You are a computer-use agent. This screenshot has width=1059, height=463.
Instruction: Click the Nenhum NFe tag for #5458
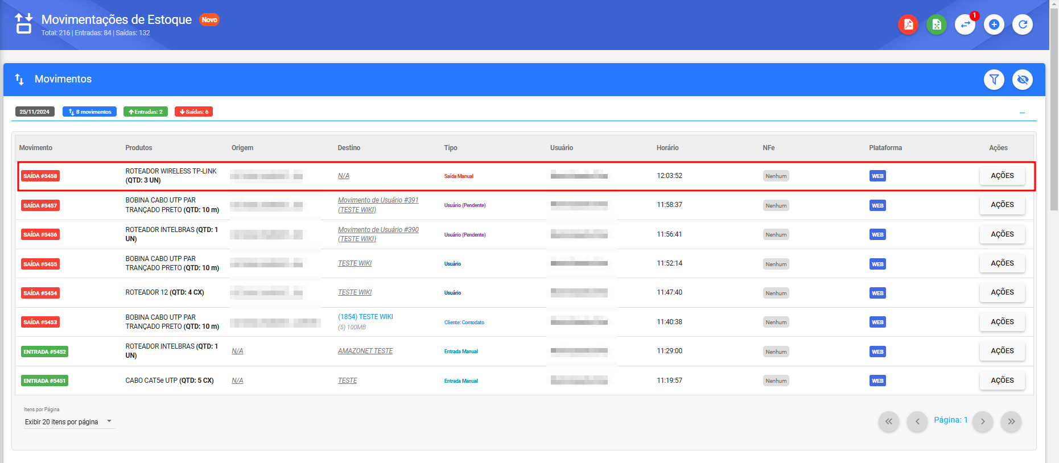tap(776, 176)
